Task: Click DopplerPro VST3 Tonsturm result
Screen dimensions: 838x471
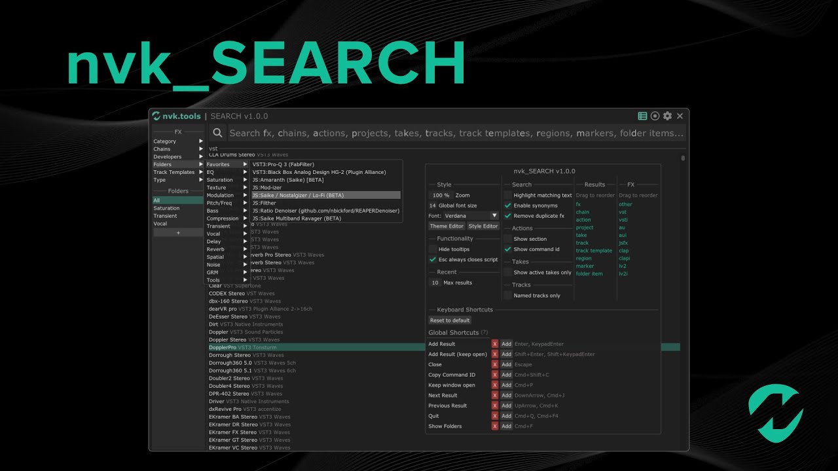Action: [444, 347]
